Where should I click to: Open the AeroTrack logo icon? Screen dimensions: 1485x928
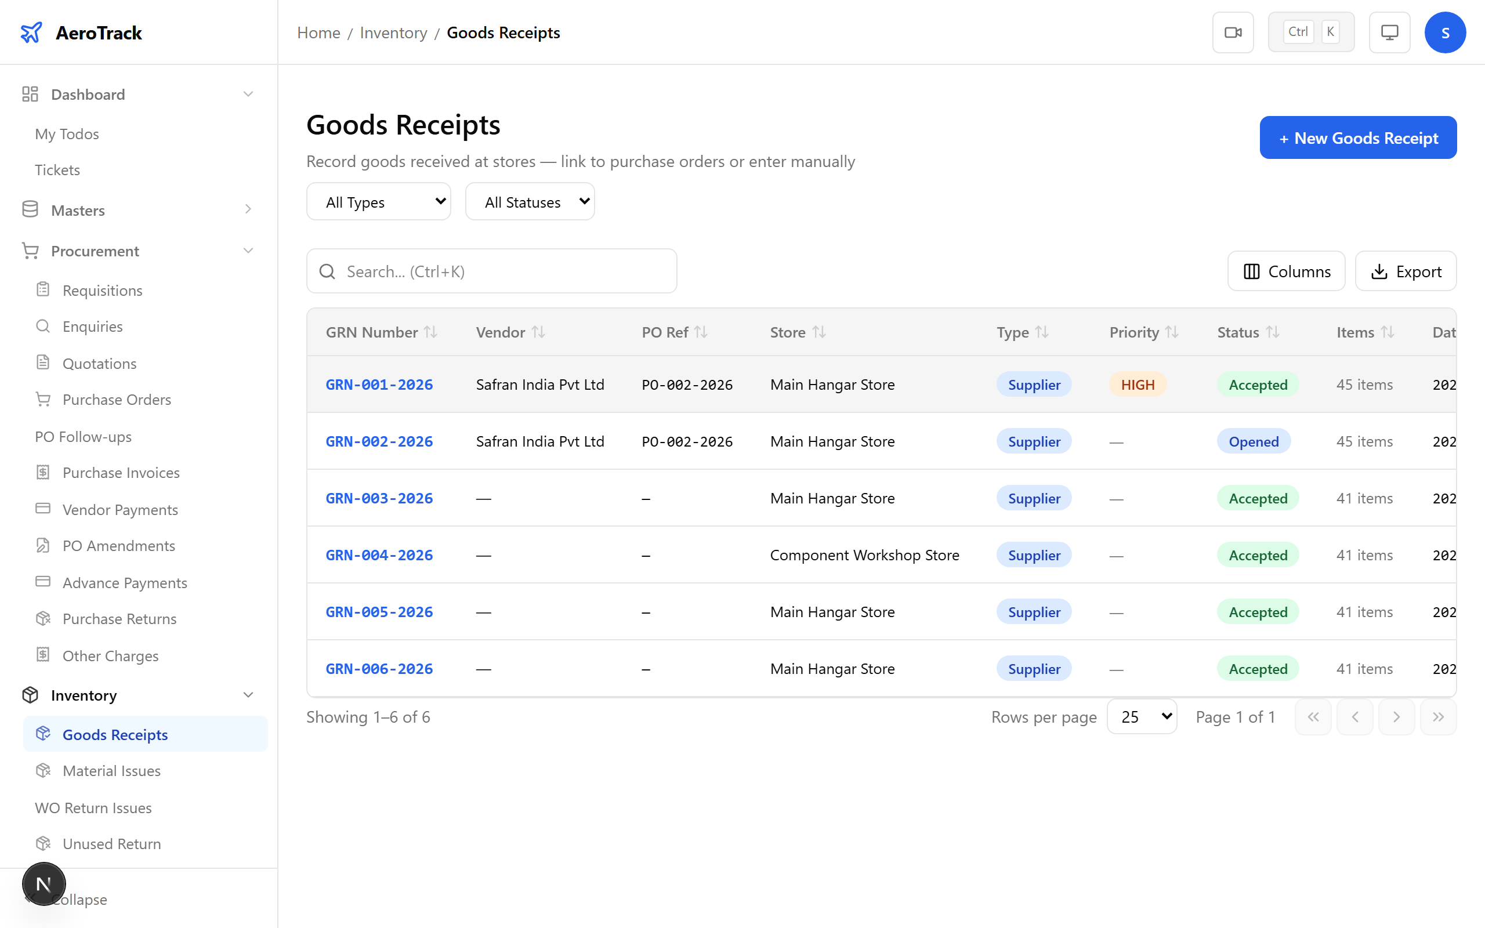click(31, 32)
